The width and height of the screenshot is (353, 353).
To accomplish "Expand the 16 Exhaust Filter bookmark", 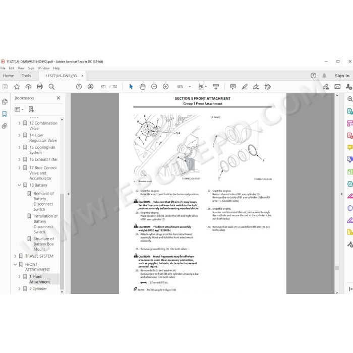I will click(x=19, y=159).
